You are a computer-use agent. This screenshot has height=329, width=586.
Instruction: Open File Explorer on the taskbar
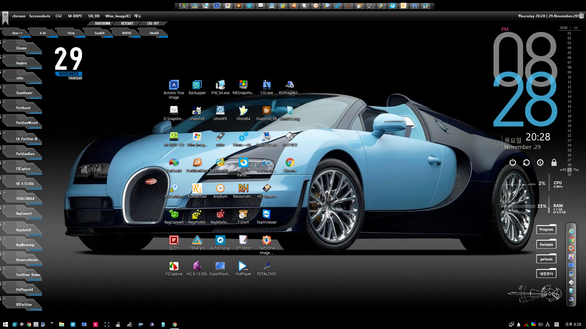pyautogui.click(x=61, y=324)
